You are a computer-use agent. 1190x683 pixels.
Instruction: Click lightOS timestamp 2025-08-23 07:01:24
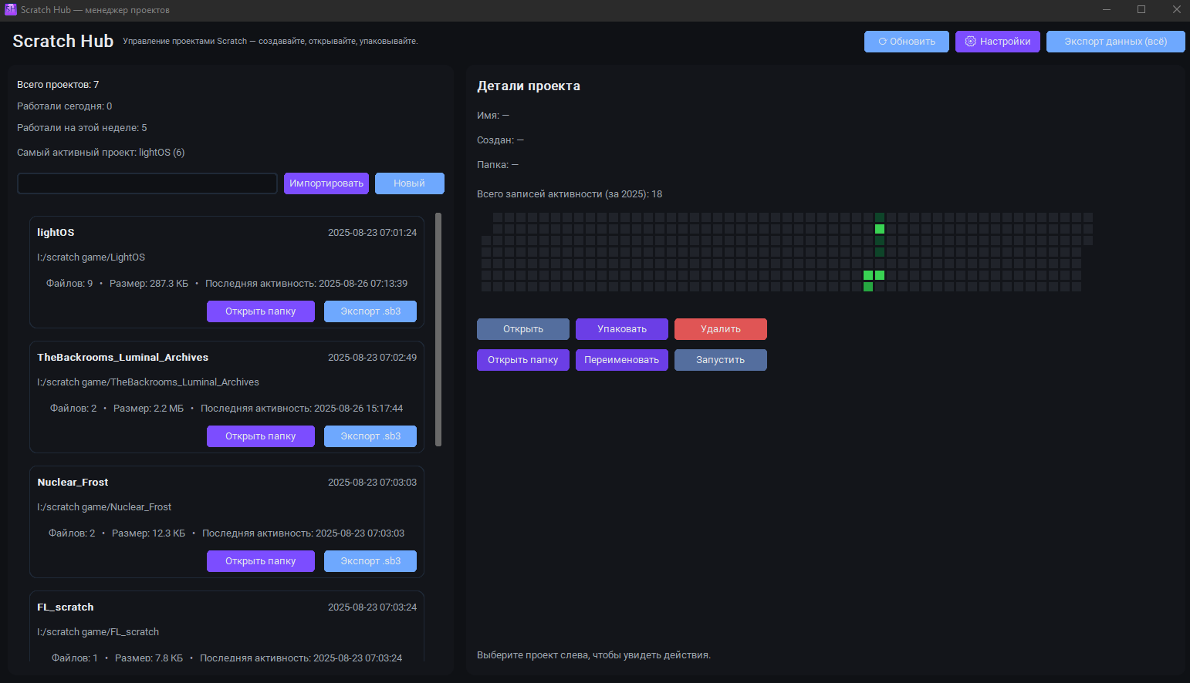click(372, 233)
